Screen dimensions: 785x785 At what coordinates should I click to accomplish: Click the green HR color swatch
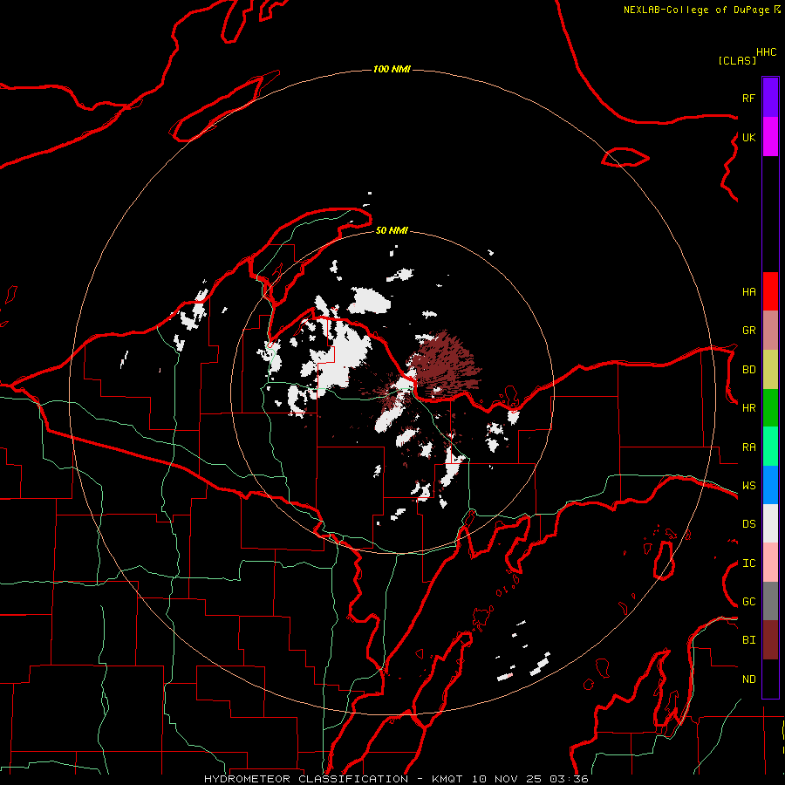(770, 408)
